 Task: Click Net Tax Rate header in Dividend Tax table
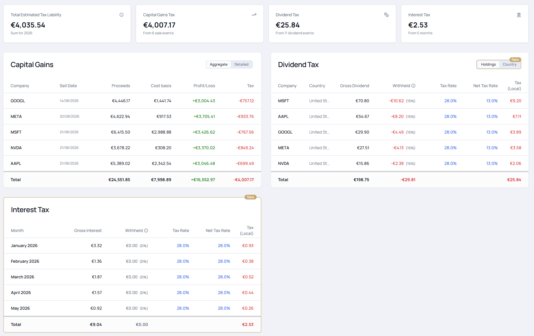tap(485, 86)
